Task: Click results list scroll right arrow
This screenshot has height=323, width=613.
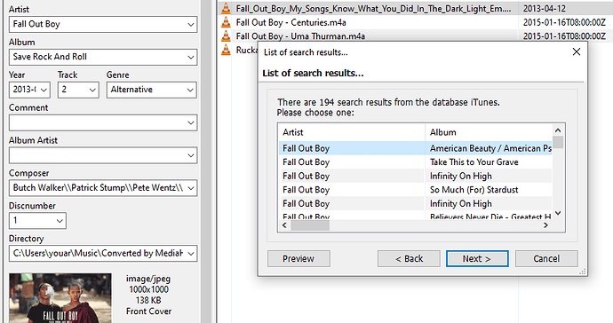Action: [x=545, y=225]
